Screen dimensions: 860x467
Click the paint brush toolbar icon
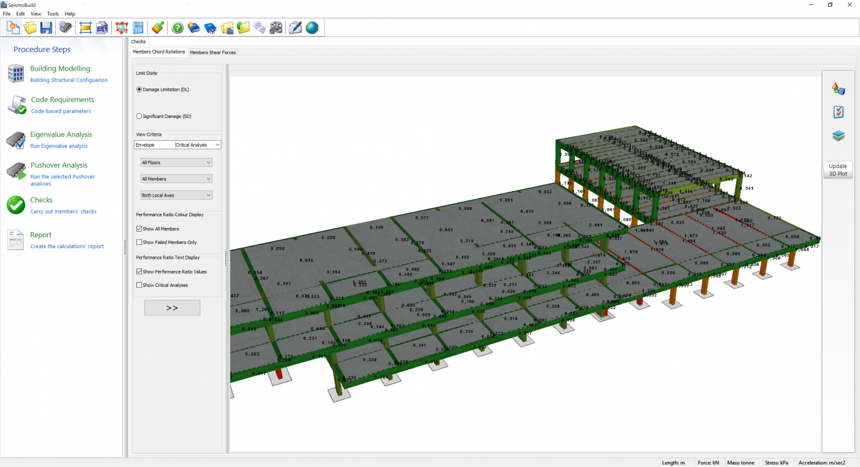[158, 28]
